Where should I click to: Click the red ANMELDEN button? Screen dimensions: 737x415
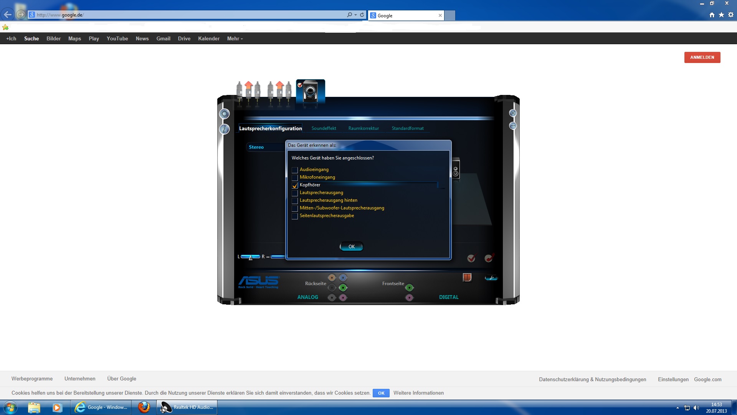click(702, 57)
